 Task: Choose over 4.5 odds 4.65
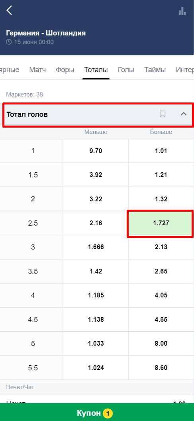pos(161,319)
